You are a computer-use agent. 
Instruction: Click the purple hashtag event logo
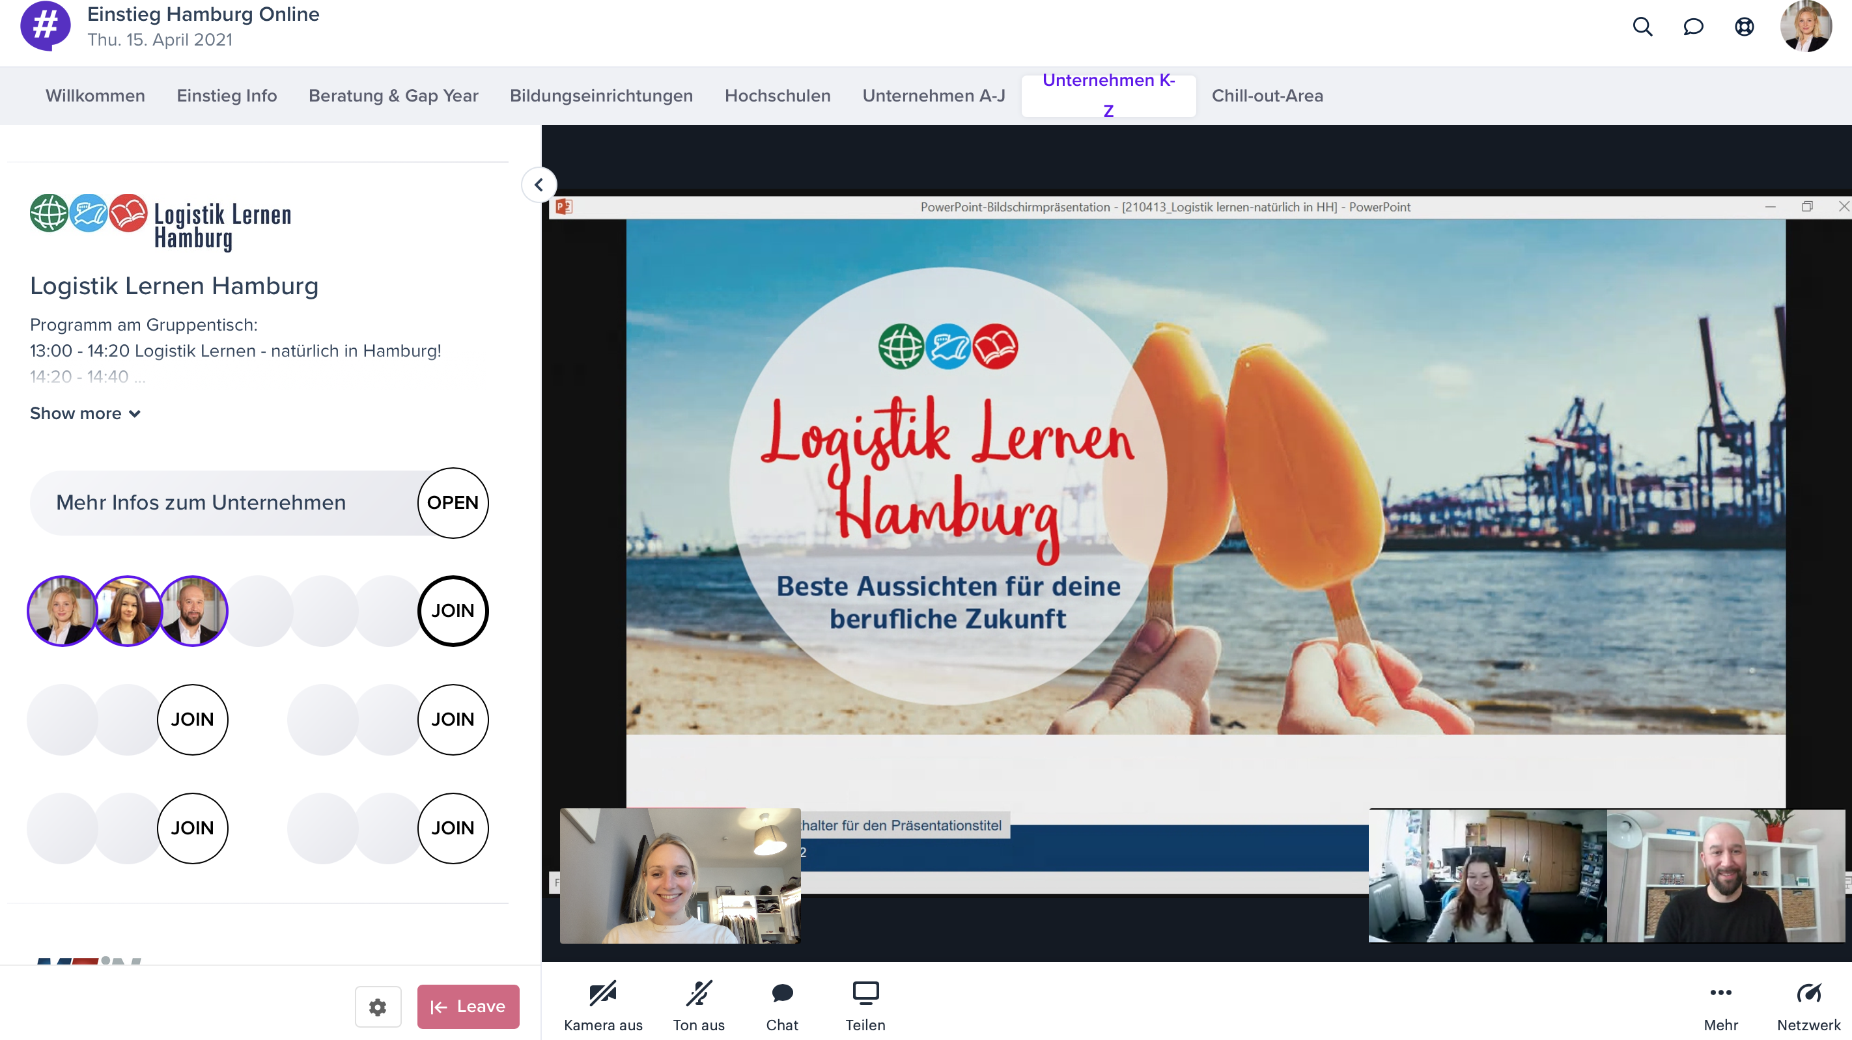pyautogui.click(x=46, y=26)
